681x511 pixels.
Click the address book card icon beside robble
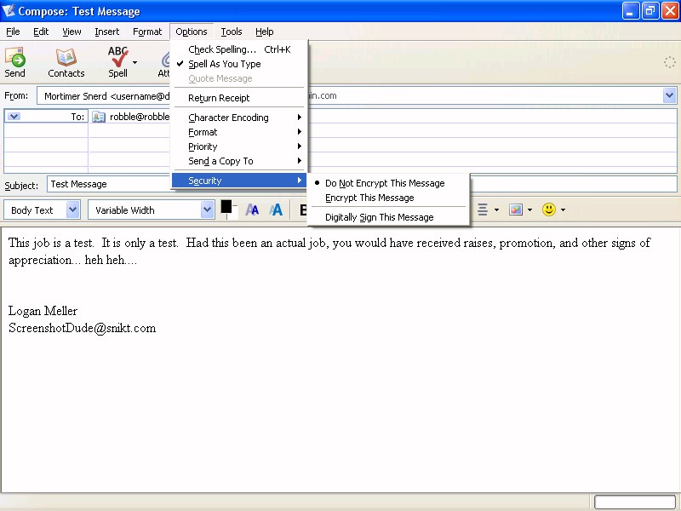click(99, 117)
